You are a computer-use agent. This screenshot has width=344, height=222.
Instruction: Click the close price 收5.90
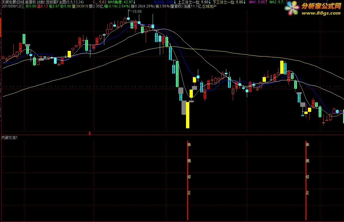pyautogui.click(x=66, y=6)
